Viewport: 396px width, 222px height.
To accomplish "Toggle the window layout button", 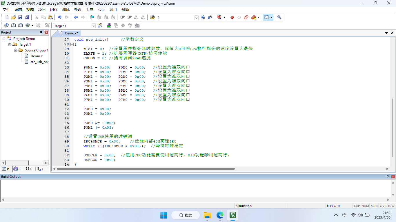I will click(x=266, y=17).
